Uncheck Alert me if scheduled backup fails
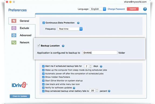Screen dimensions: 155x104 point(43,66)
